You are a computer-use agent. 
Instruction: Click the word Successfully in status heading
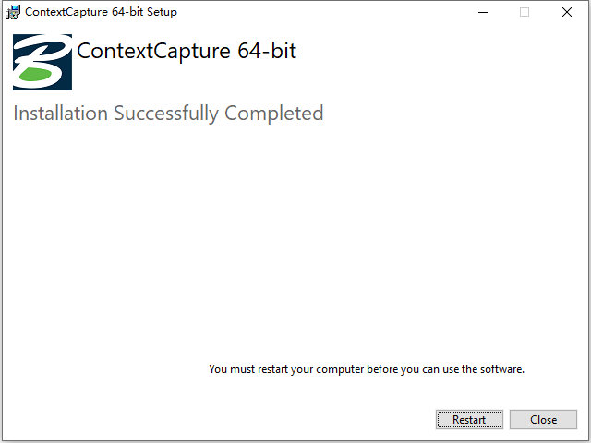point(166,113)
